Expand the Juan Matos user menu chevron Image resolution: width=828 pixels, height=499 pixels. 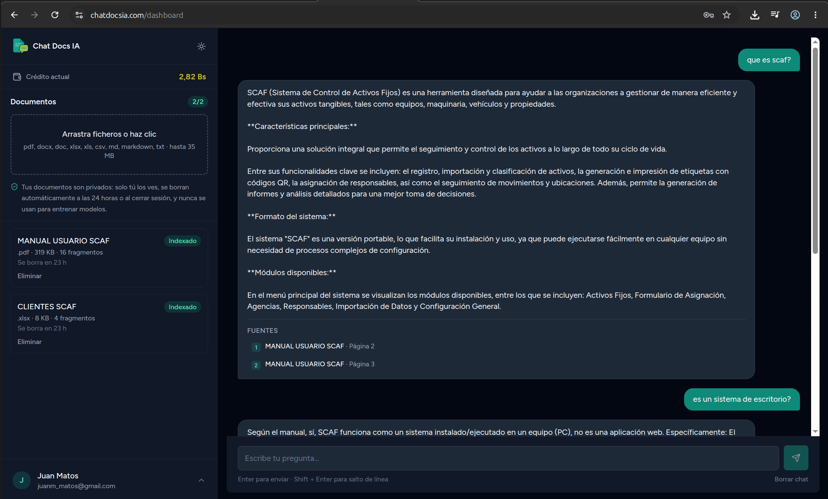[x=201, y=480]
